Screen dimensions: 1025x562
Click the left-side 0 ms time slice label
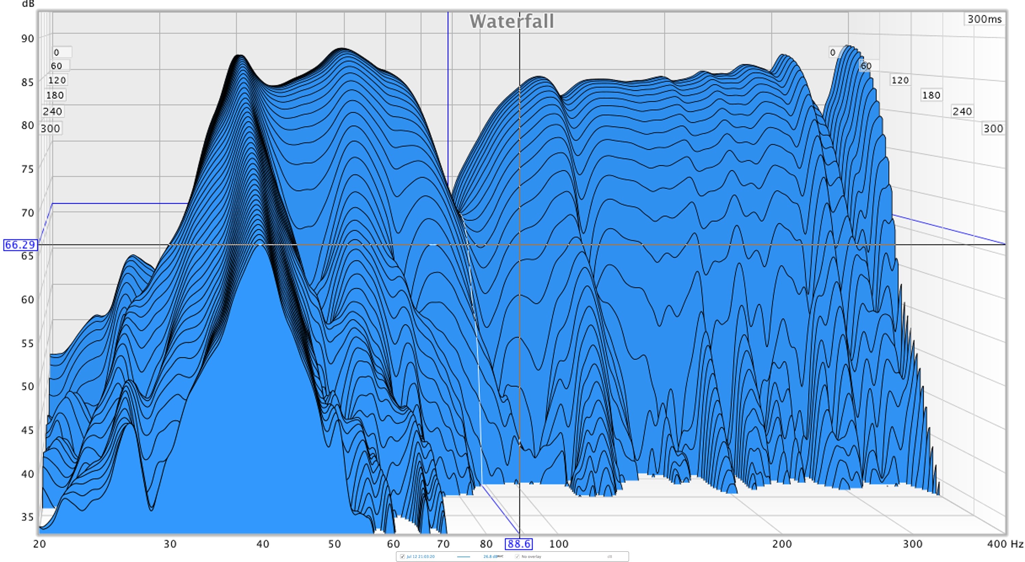click(56, 53)
